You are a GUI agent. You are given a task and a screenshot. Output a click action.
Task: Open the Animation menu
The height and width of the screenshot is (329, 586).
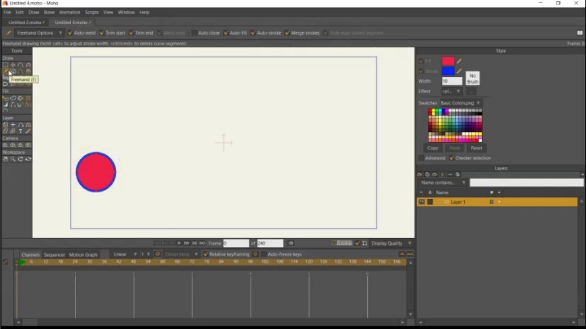coord(70,12)
